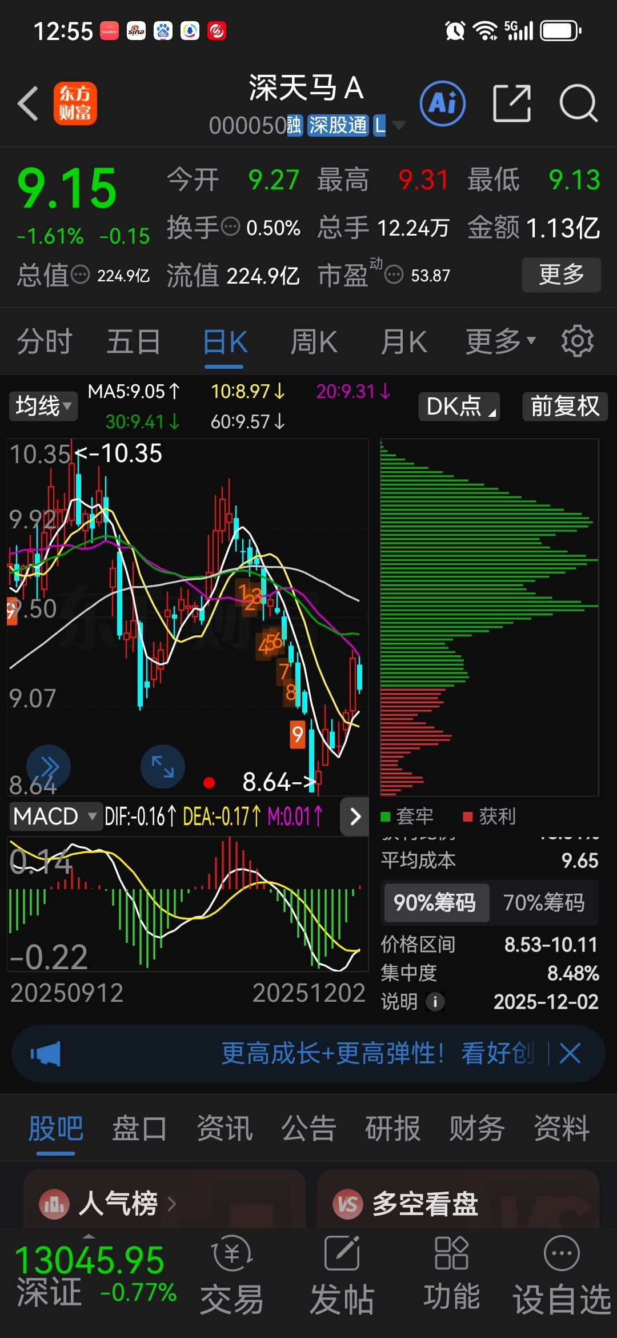Close the promotional banner

click(570, 1053)
